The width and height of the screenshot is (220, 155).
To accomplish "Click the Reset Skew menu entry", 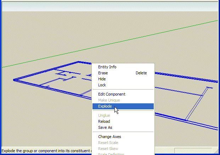I will click(108, 149).
